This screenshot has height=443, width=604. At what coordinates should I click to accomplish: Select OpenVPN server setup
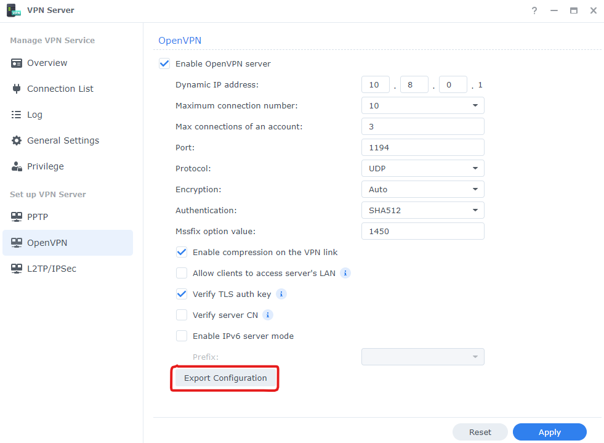(x=68, y=243)
